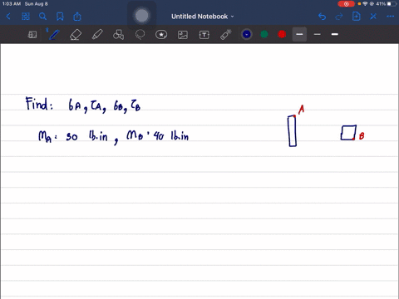Close the editing toolbar with the X
The height and width of the screenshot is (299, 399).
373,17
